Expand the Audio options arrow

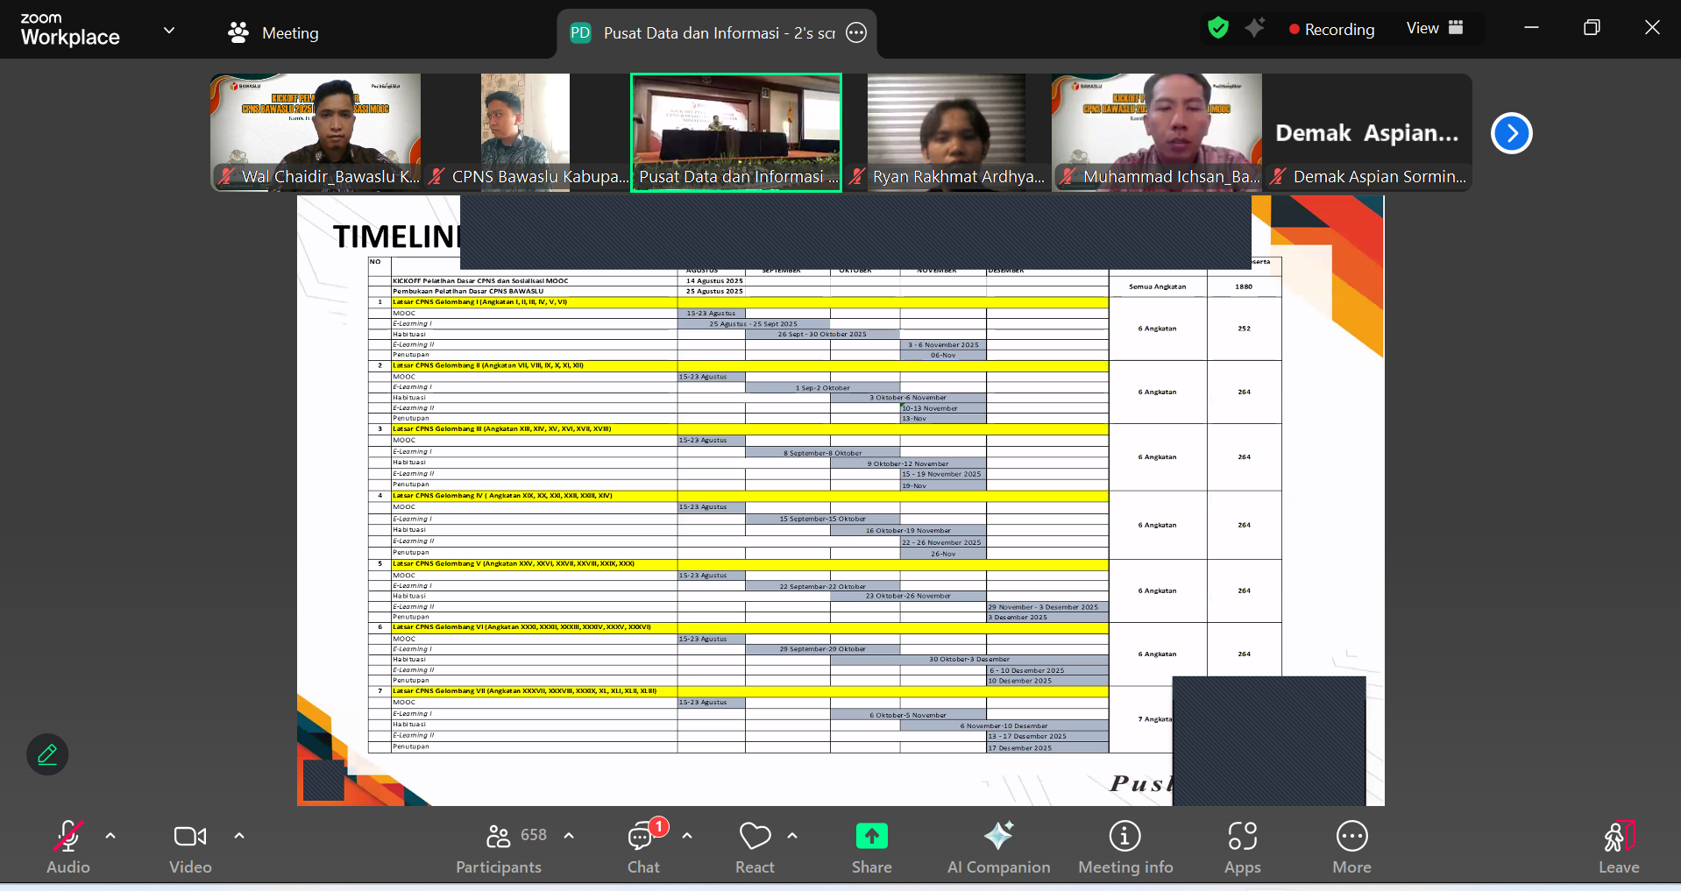click(x=110, y=836)
